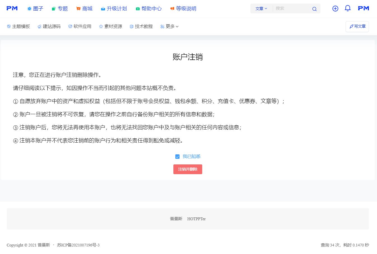
Task: Click the plus circle create icon
Action: (335, 9)
